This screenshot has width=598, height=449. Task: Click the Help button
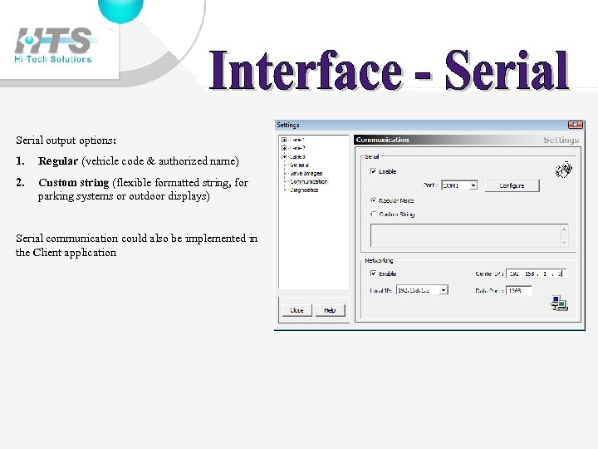click(x=330, y=310)
